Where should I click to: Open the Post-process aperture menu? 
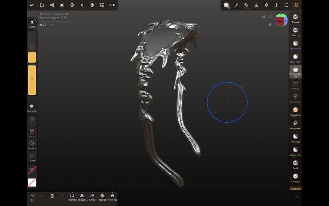92,5
